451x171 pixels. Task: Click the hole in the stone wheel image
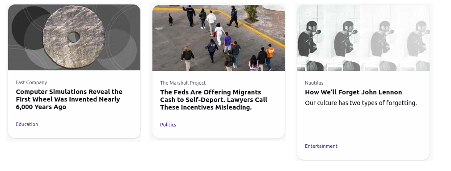[74, 37]
